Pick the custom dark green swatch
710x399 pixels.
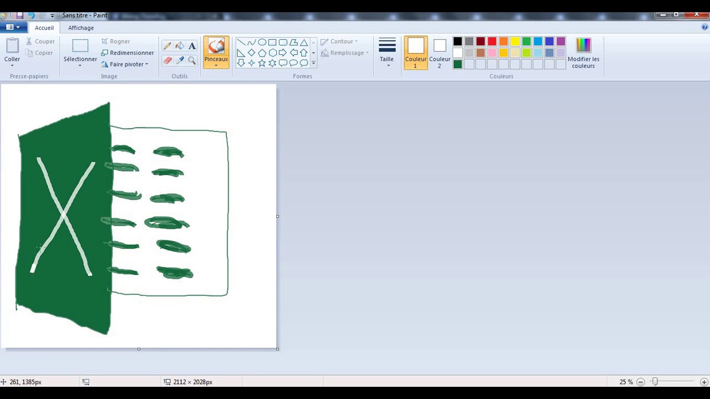pos(458,64)
